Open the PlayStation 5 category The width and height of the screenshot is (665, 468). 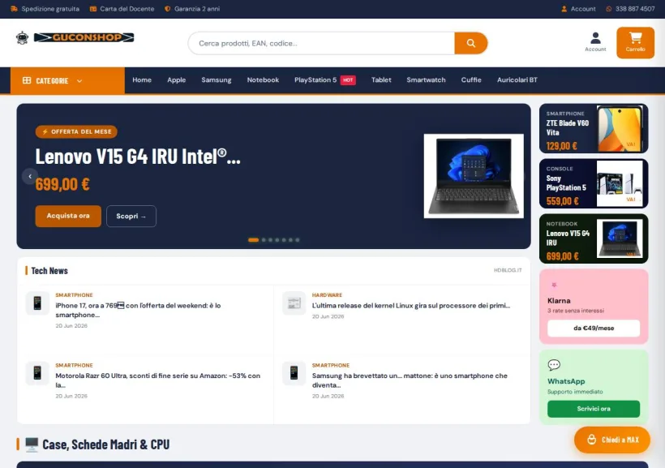coord(315,79)
